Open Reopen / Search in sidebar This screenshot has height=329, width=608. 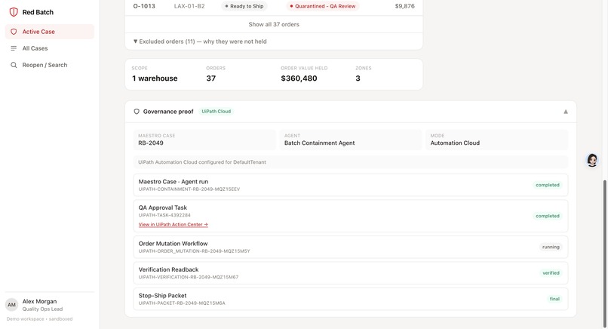(x=50, y=65)
